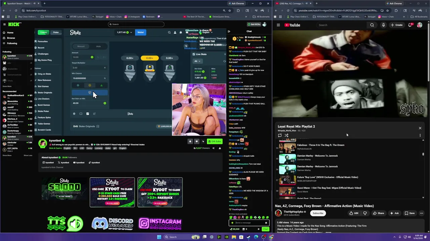Click the Stake.com deposit bonus banner

pyautogui.click(x=160, y=192)
